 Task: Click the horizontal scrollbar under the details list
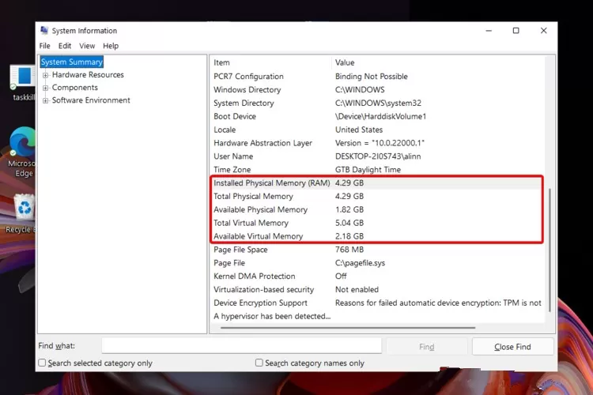[x=348, y=328]
